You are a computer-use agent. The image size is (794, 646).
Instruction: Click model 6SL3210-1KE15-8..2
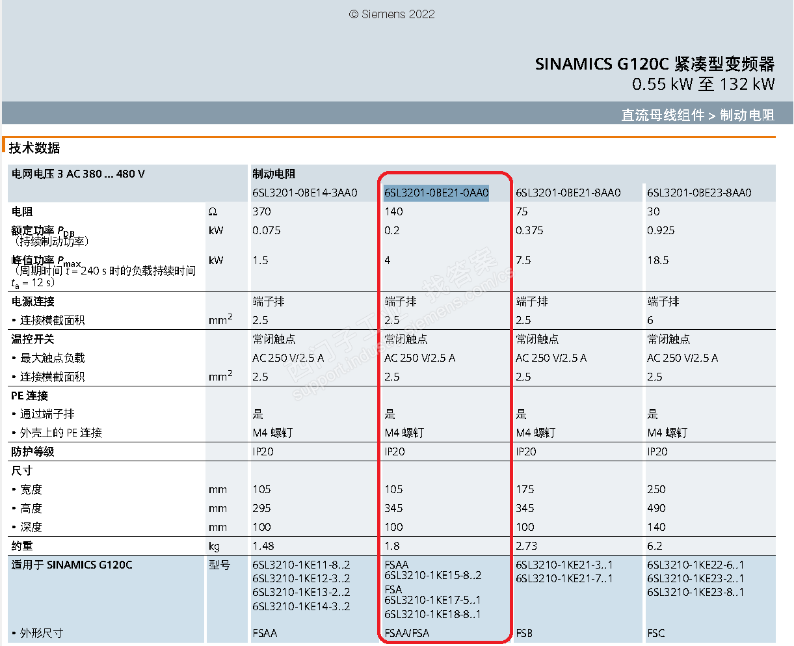(433, 575)
